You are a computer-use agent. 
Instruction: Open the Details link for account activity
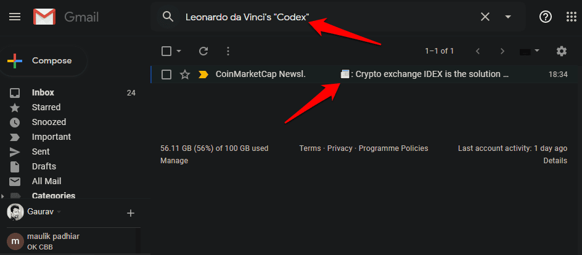point(555,161)
